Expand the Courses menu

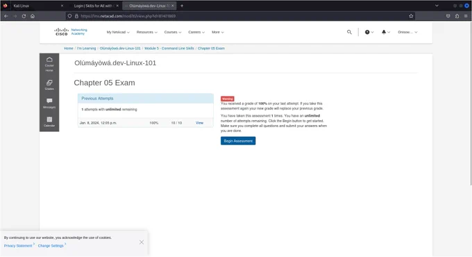point(173,32)
